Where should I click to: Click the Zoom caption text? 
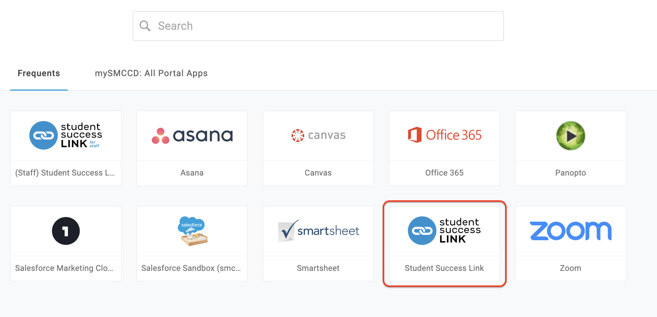(571, 268)
